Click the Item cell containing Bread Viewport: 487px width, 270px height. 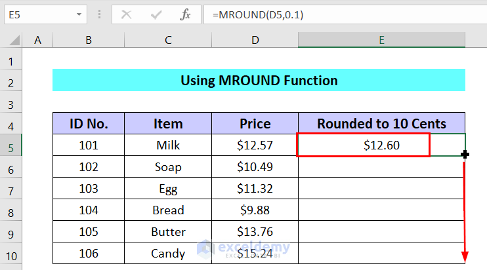click(x=168, y=210)
